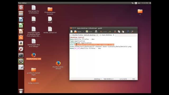169x95 pixels.
Task: Click the empty text area in gedit
Action: (x=104, y=64)
